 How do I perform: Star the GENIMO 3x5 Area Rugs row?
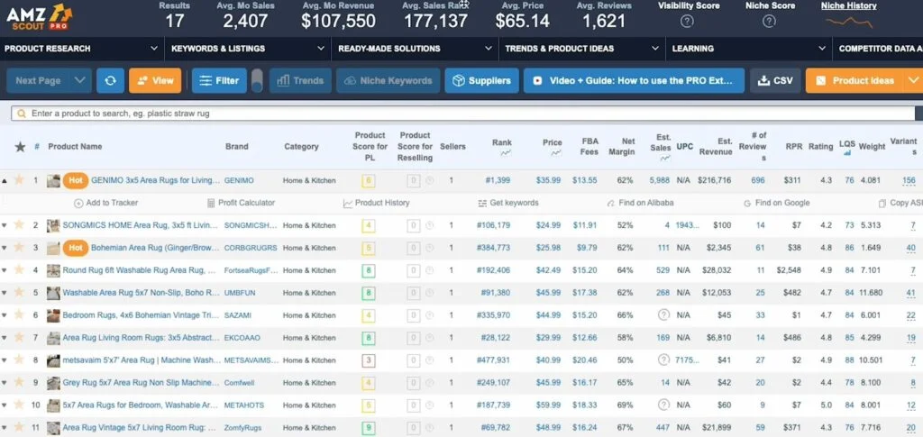[19, 180]
